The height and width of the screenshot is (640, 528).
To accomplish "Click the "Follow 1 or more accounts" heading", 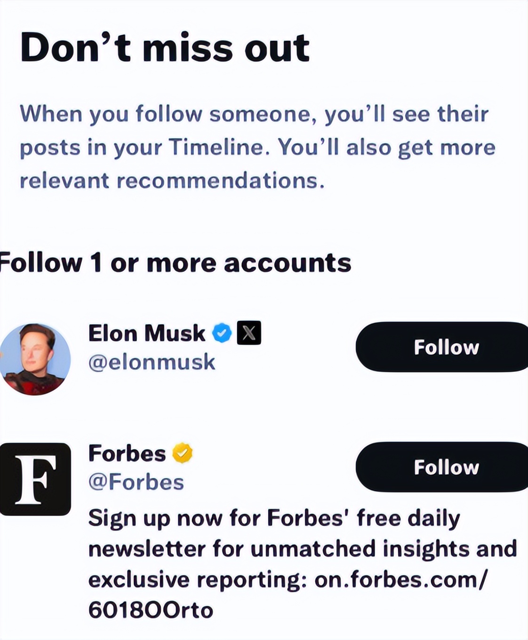I will [x=175, y=263].
